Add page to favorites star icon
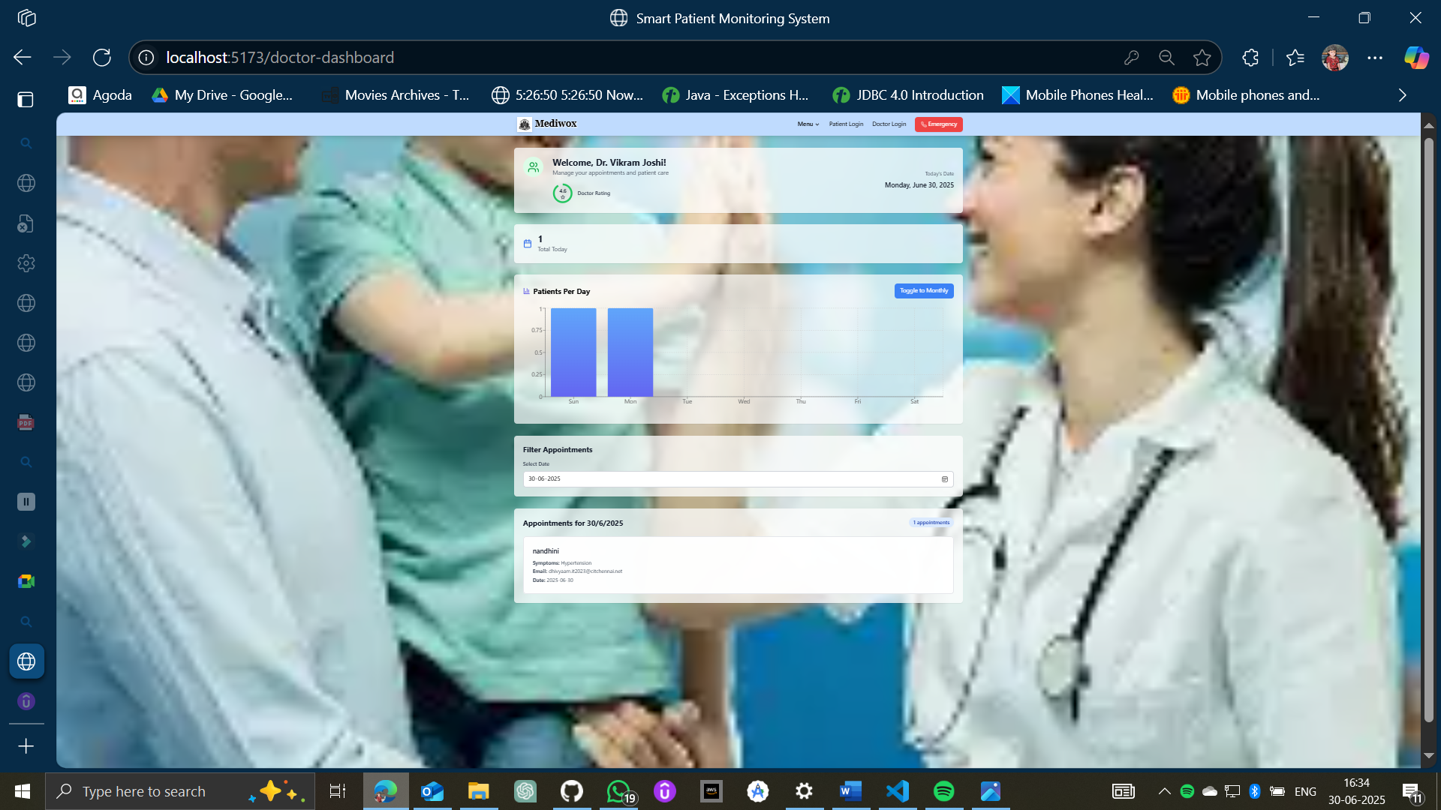 [1202, 58]
